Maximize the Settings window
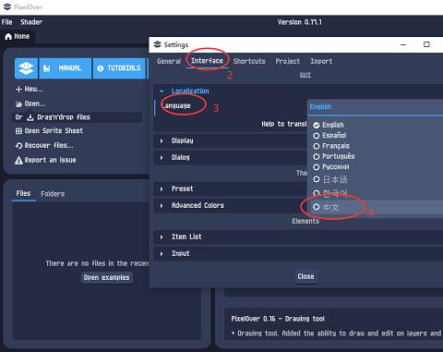 pyautogui.click(x=426, y=44)
